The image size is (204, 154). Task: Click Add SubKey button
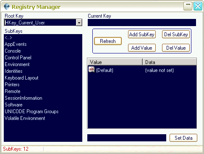click(142, 35)
